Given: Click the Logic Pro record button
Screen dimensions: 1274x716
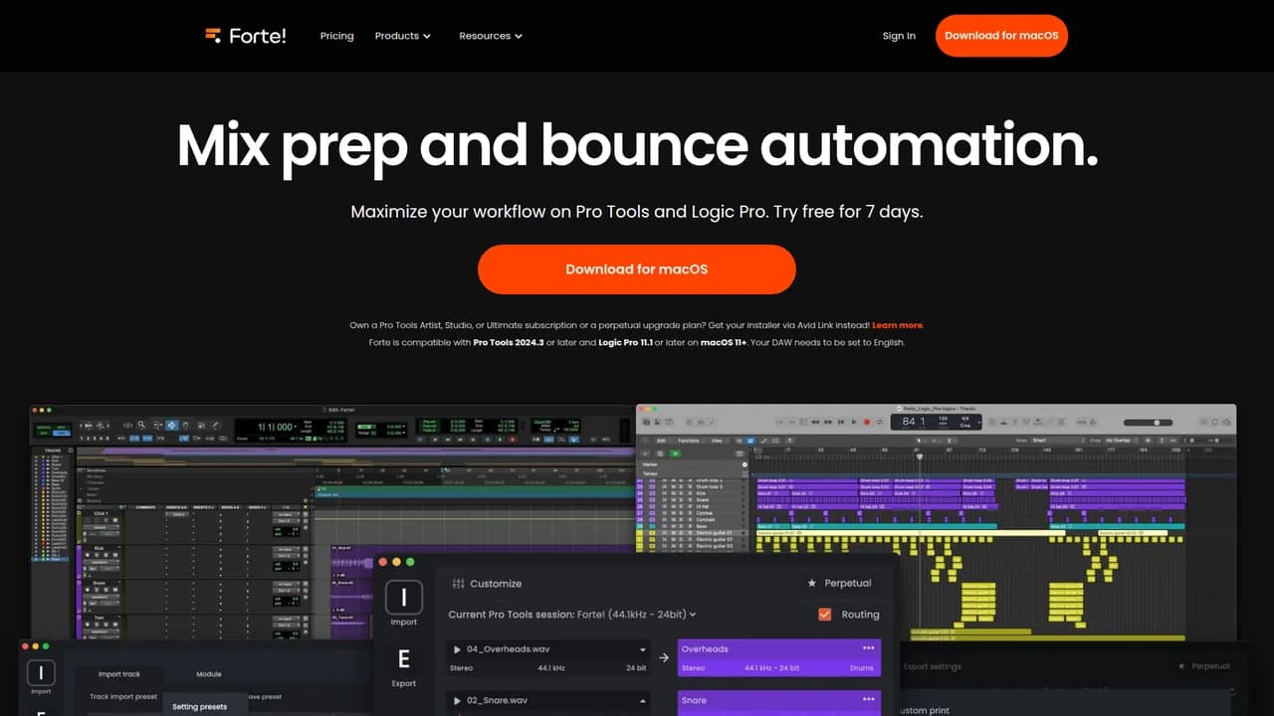Looking at the screenshot, I should [867, 422].
